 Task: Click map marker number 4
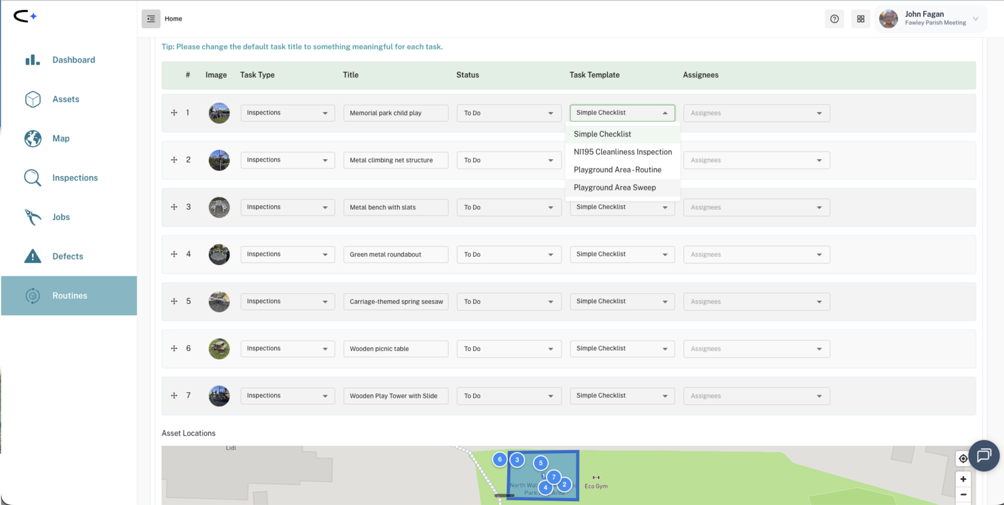pyautogui.click(x=545, y=487)
